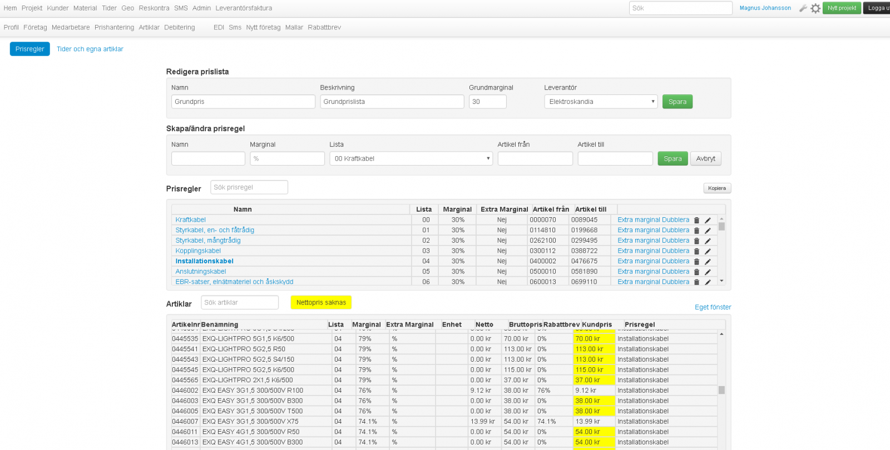The height and width of the screenshot is (450, 890).
Task: Click the Artikel till input field
Action: click(615, 158)
